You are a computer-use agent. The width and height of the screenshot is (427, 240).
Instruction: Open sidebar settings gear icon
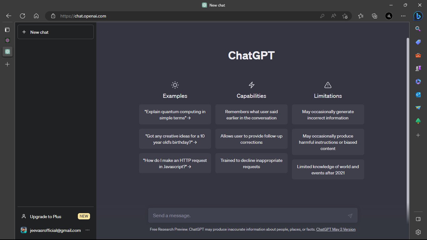[x=418, y=232]
